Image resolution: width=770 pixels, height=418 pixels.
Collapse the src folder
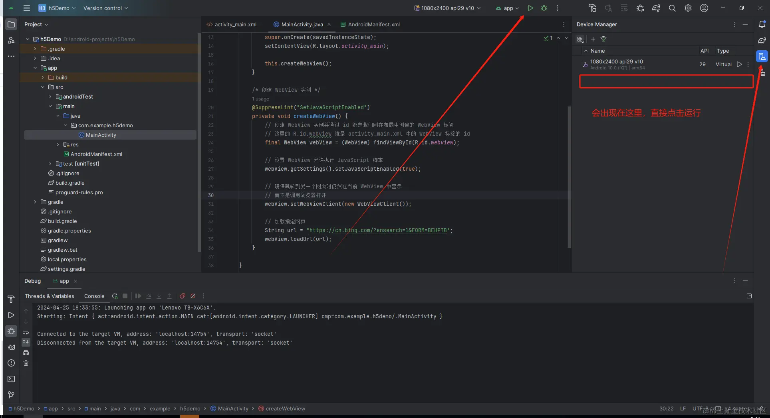43,87
